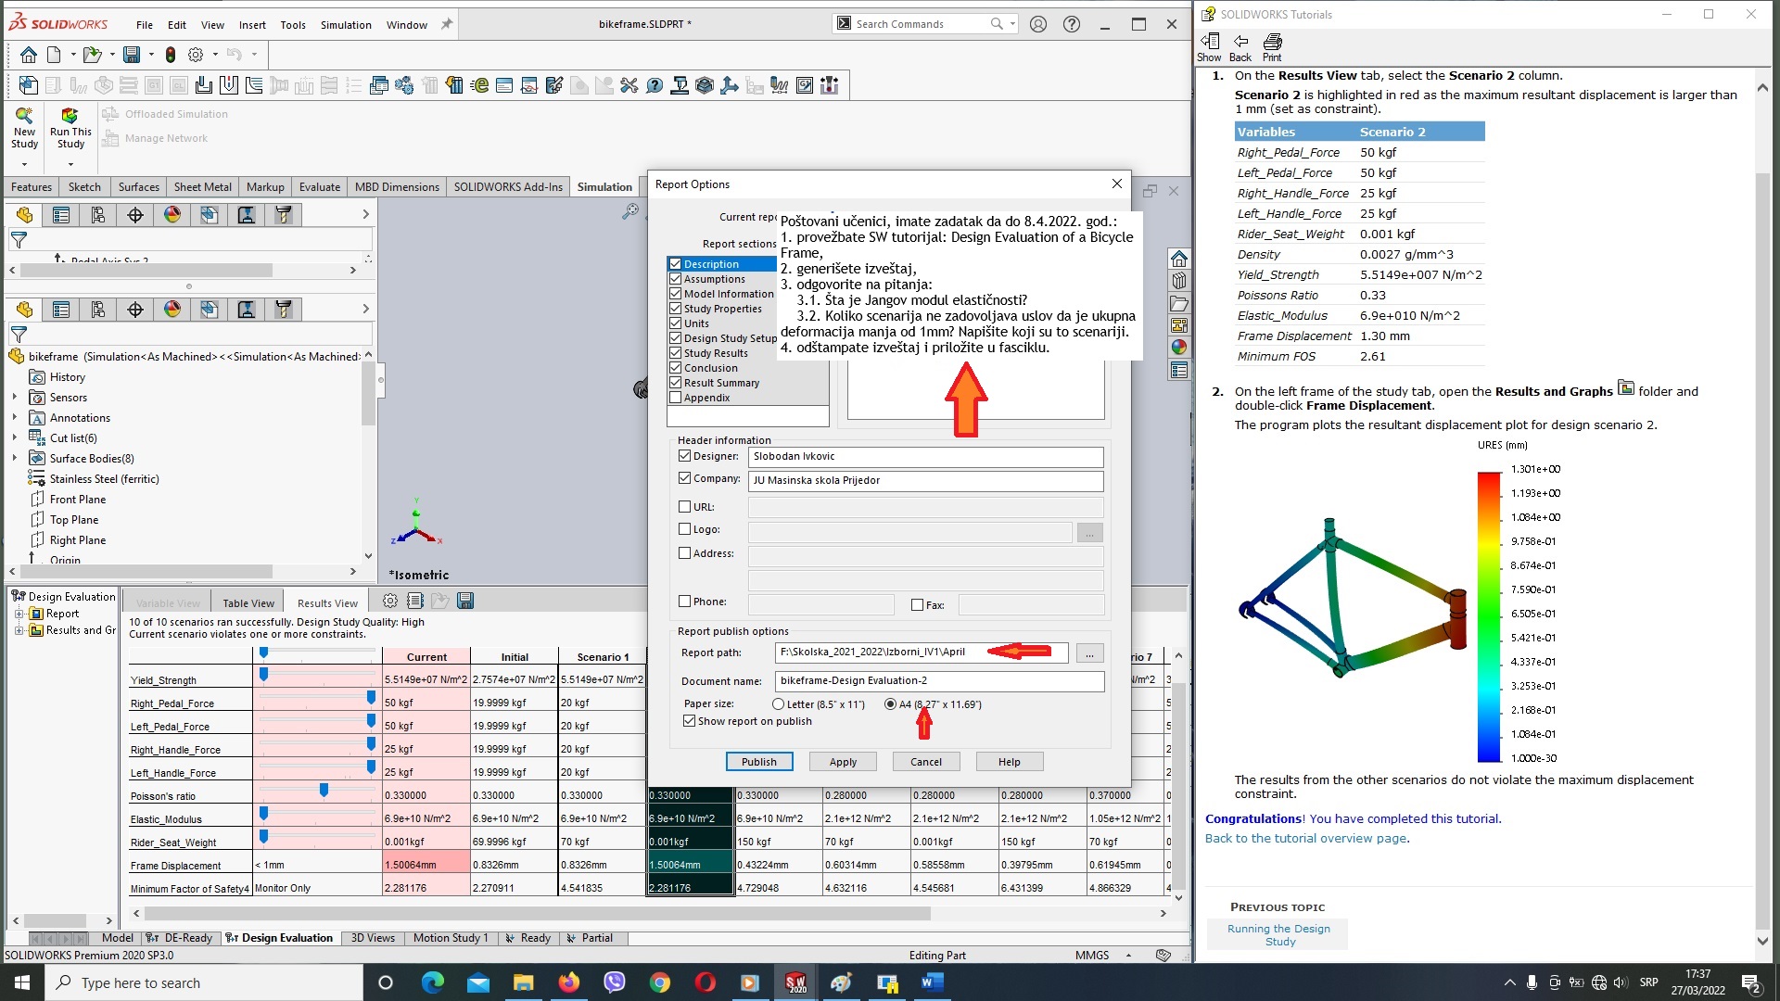Image resolution: width=1780 pixels, height=1001 pixels.
Task: Click the Back arrow in Tutorials window
Action: [x=1240, y=47]
